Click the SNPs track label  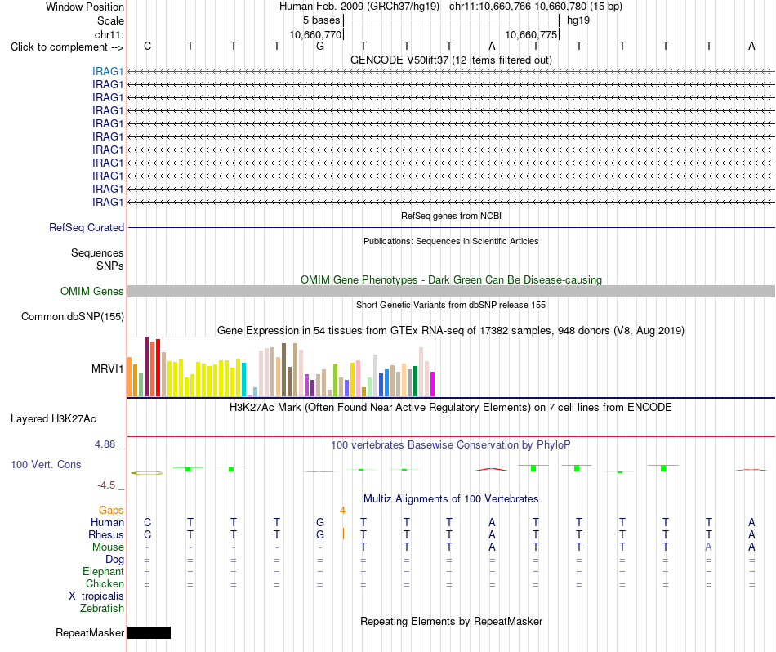(x=110, y=266)
